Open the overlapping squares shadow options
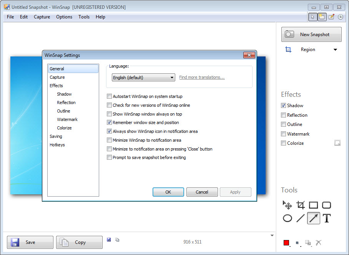The image size is (349, 255). coord(308,243)
